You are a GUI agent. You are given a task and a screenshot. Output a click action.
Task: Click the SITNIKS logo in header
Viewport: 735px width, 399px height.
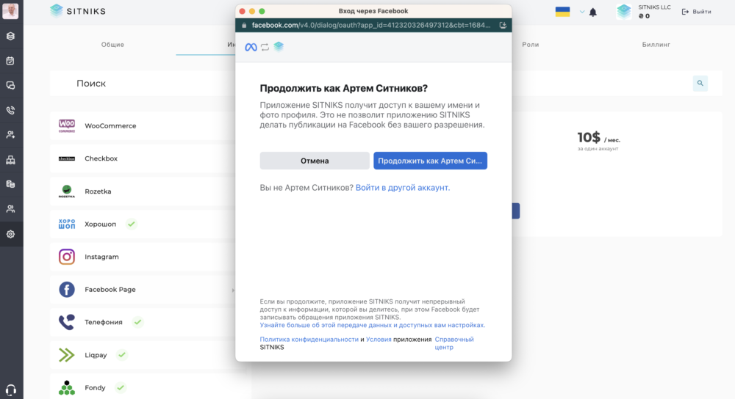click(78, 11)
